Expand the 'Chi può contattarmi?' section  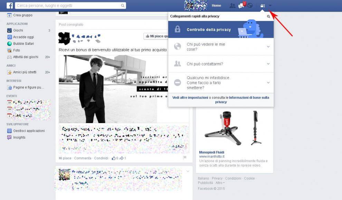[x=268, y=64]
